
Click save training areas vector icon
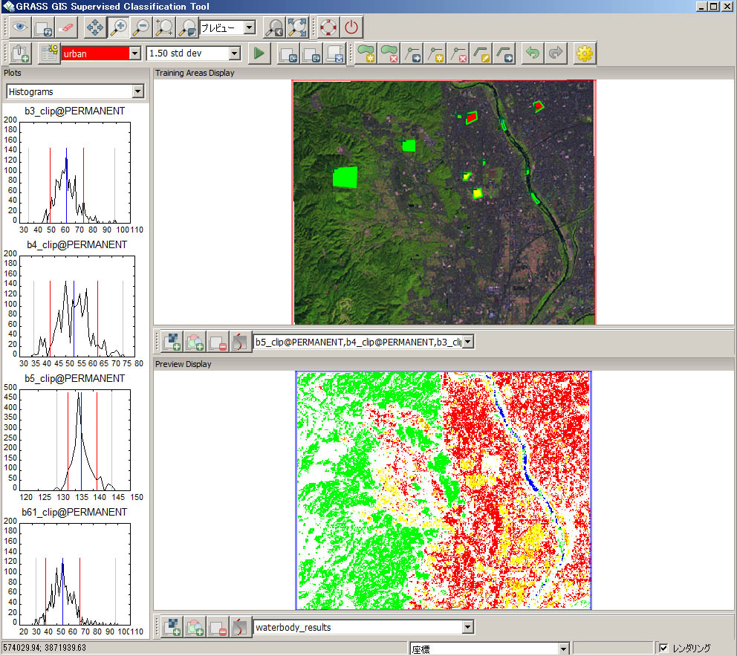tap(334, 53)
